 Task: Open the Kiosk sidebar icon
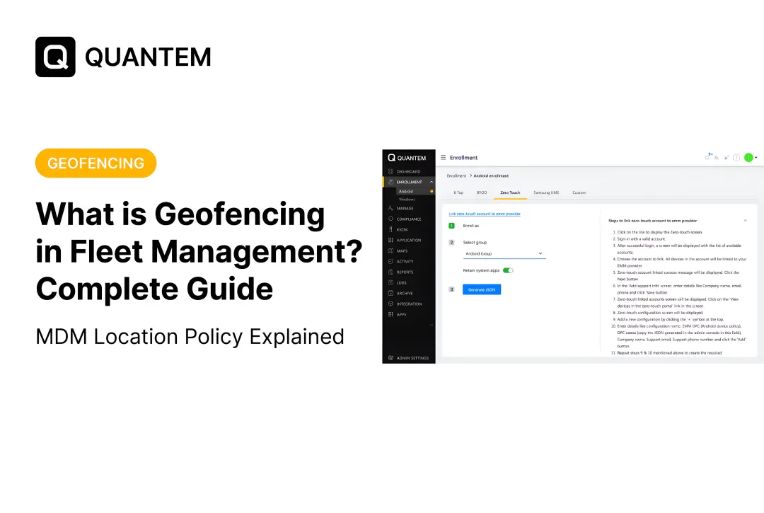[390, 229]
